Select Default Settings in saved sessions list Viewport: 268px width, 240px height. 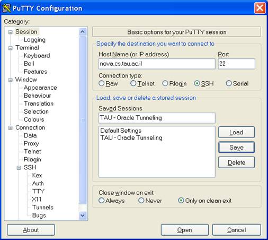click(121, 131)
